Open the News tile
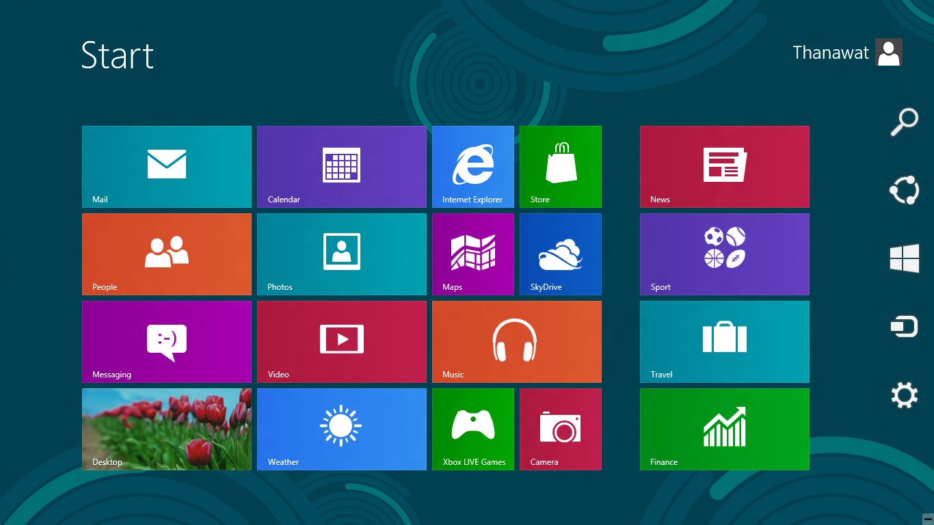This screenshot has height=525, width=934. (725, 167)
